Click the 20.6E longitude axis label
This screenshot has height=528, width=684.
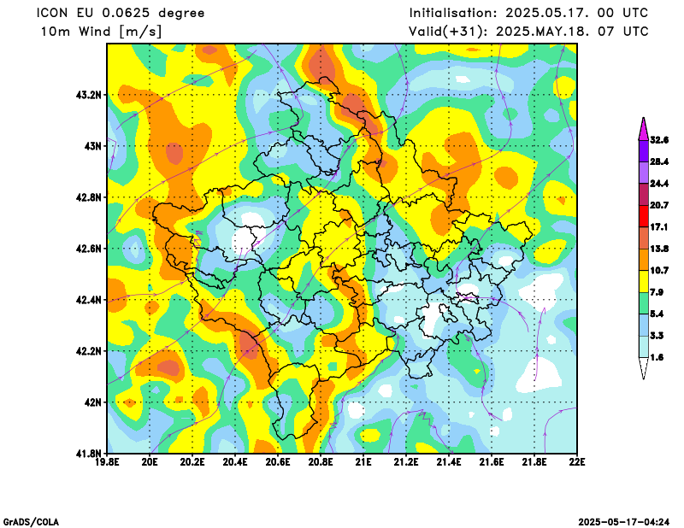pyautogui.click(x=279, y=462)
